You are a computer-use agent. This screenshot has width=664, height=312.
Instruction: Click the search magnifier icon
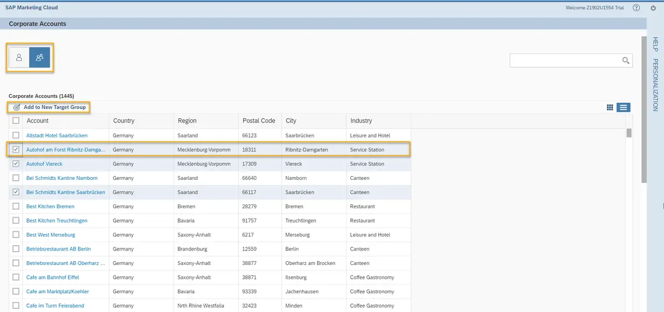(x=625, y=60)
